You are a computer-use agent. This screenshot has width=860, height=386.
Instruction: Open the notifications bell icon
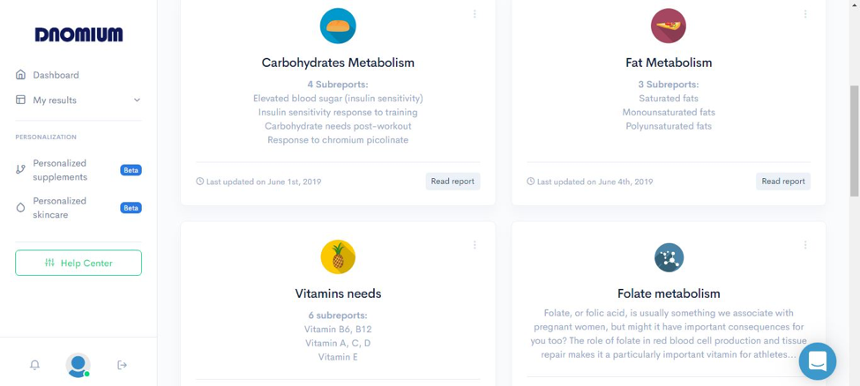coord(34,365)
